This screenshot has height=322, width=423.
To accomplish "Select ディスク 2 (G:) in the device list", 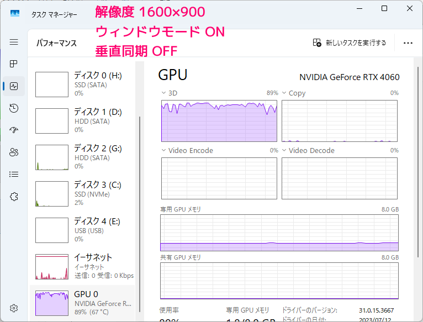I will 82,157.
